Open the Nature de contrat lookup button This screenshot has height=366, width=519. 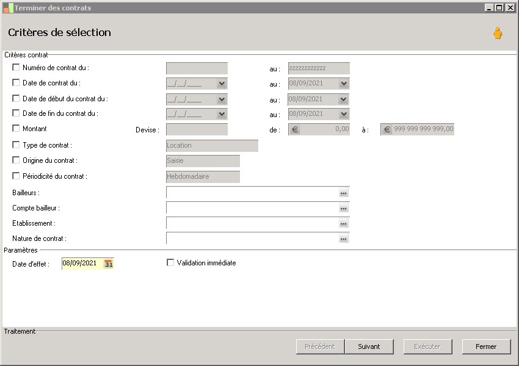344,239
